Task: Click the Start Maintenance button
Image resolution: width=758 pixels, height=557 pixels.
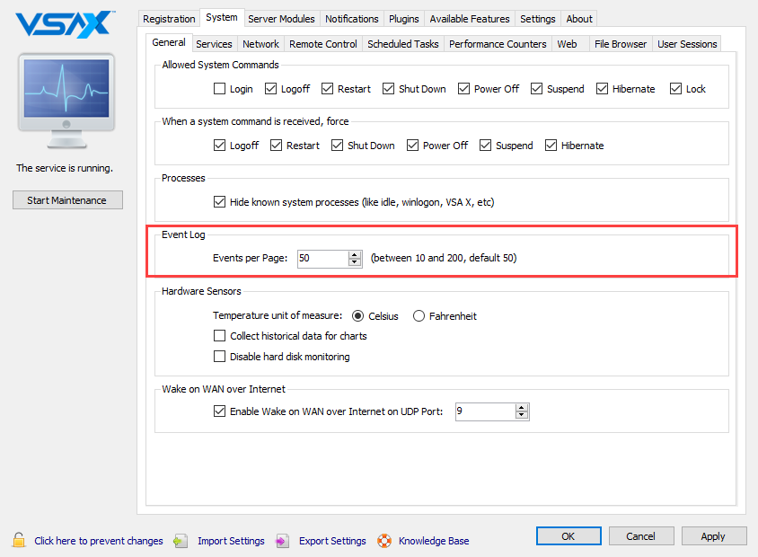Action: tap(67, 199)
